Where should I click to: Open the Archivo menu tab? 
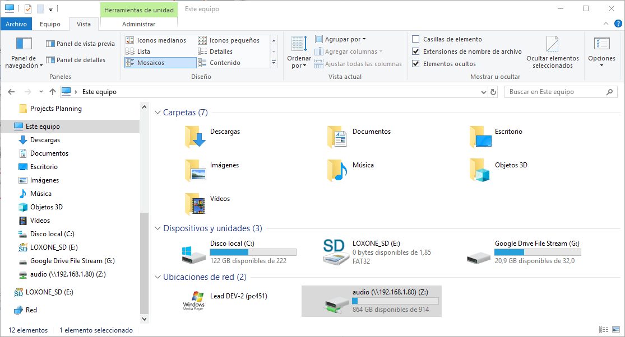tap(16, 24)
